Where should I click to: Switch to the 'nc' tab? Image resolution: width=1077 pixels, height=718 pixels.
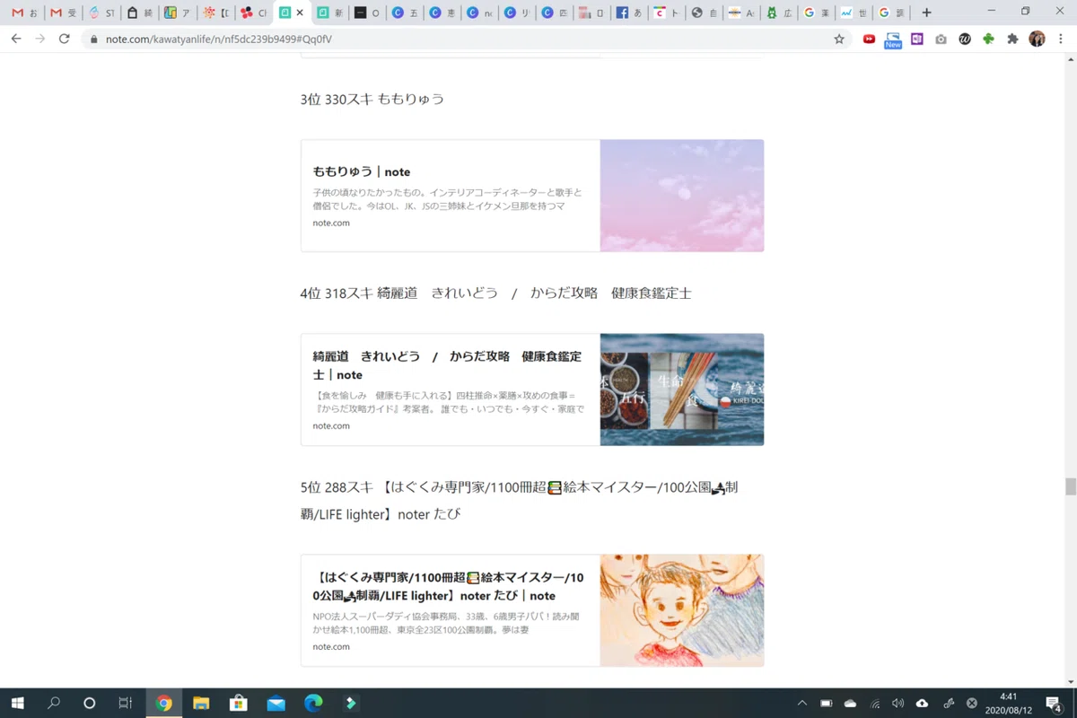pos(479,13)
